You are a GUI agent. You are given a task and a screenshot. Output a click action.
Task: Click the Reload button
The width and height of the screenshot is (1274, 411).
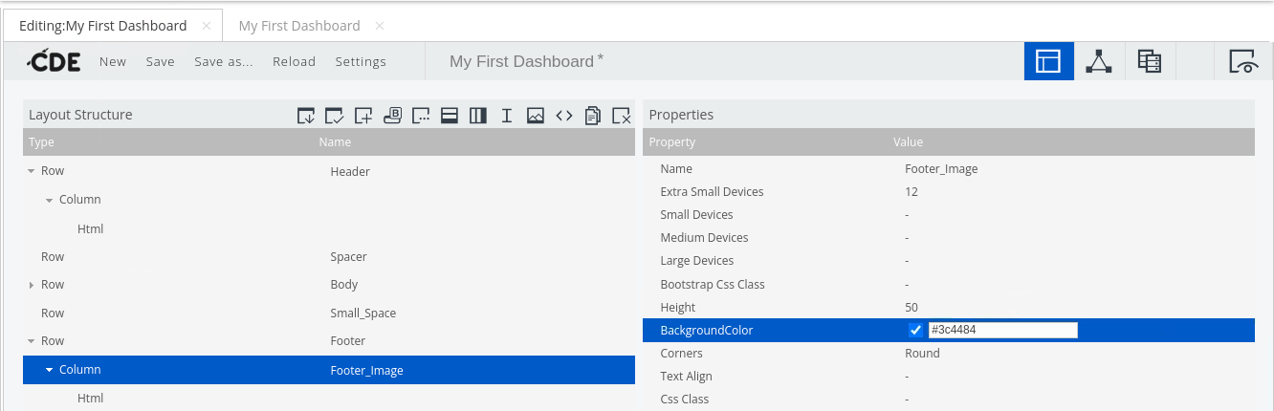(294, 61)
